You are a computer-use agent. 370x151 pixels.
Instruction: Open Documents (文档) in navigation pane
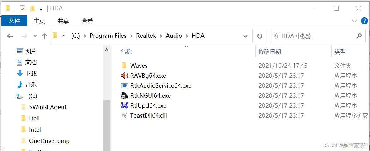click(27, 62)
